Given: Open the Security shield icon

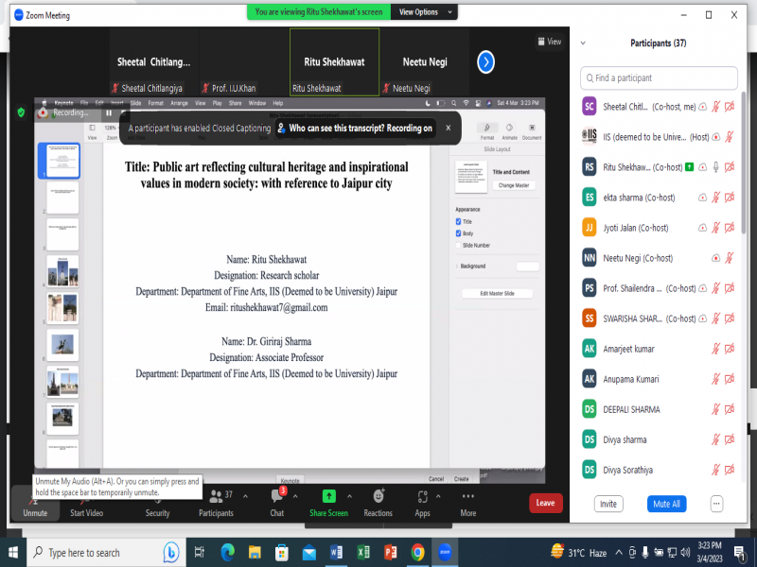Looking at the screenshot, I should [157, 497].
